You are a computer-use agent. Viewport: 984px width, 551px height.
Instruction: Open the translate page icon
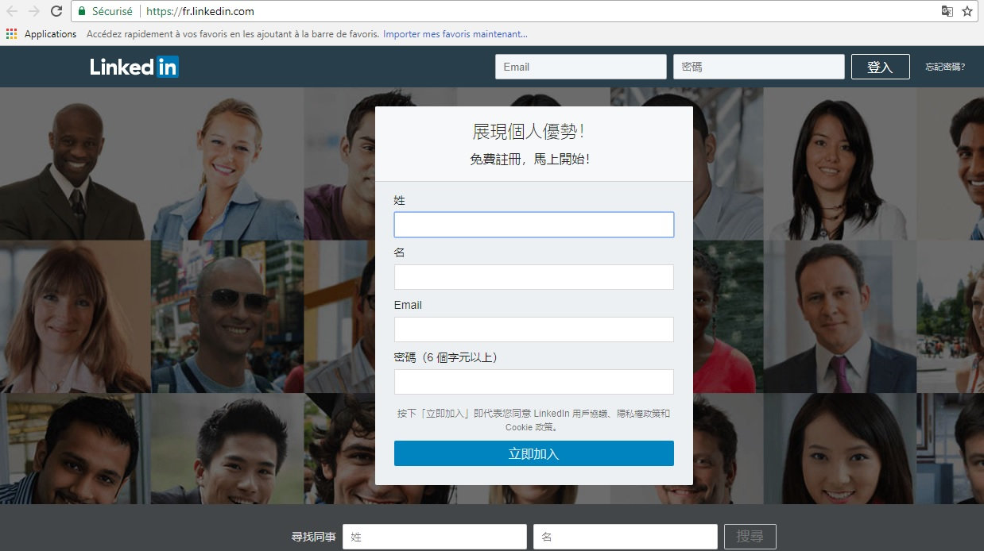pyautogui.click(x=947, y=11)
